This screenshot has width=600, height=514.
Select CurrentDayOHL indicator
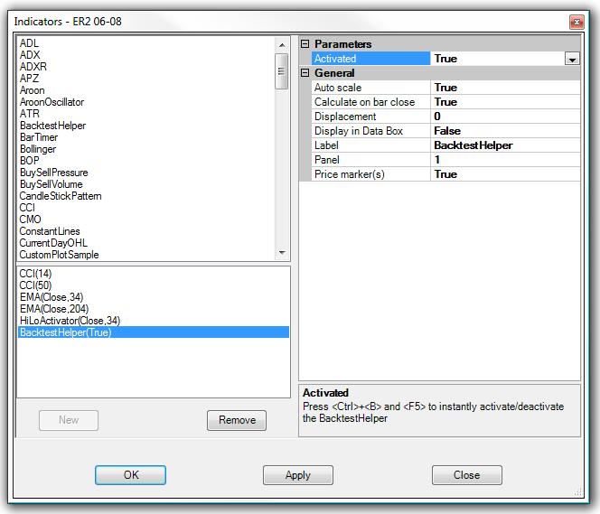coord(53,243)
